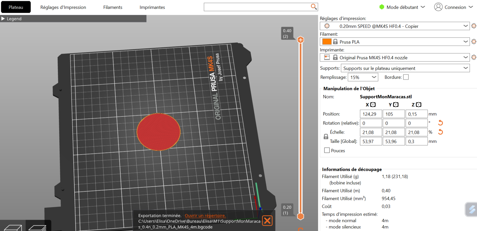Screen dimensions: 477x231
Task: Click the 0.40 (2) top layer label
Action: click(x=287, y=33)
